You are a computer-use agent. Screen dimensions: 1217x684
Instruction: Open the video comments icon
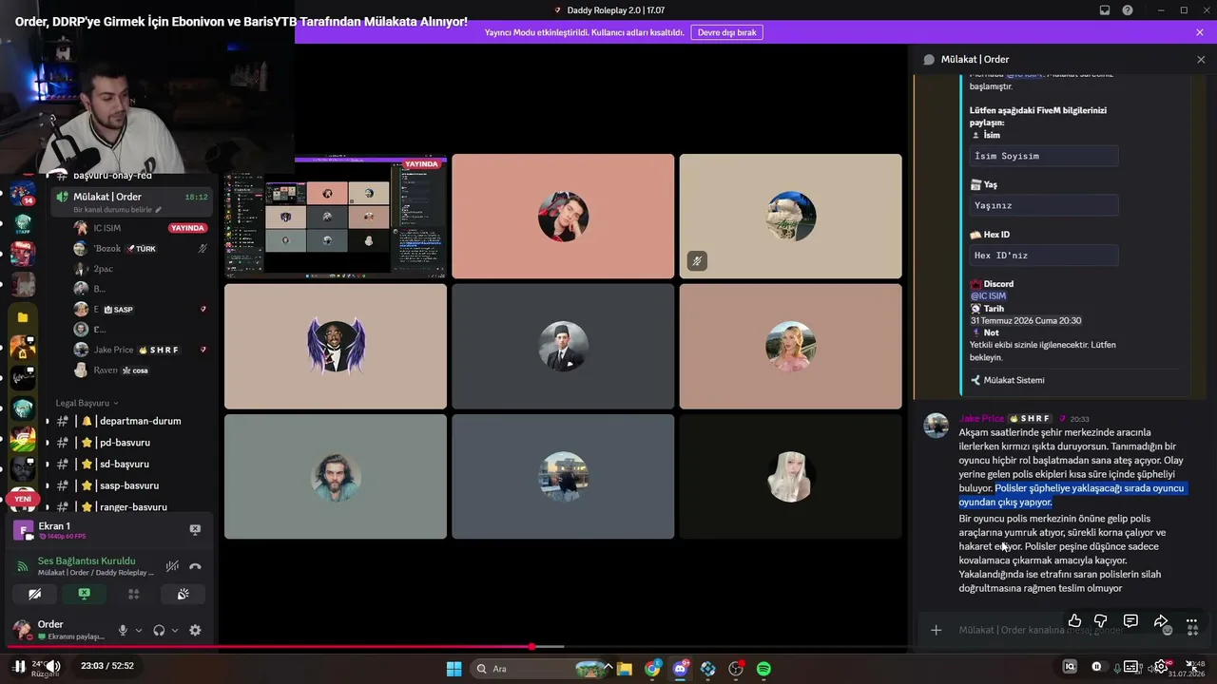pos(1130,621)
